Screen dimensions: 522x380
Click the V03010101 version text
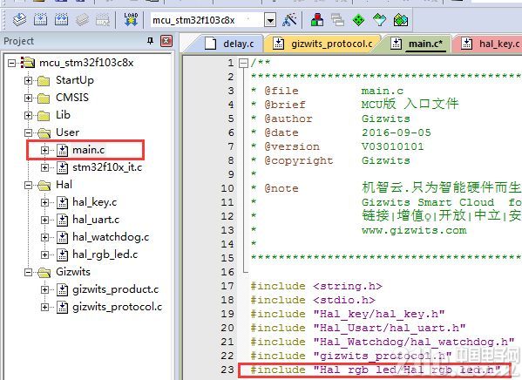click(393, 146)
